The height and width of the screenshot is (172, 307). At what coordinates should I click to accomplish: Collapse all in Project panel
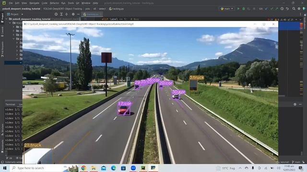pyautogui.click(x=67, y=14)
